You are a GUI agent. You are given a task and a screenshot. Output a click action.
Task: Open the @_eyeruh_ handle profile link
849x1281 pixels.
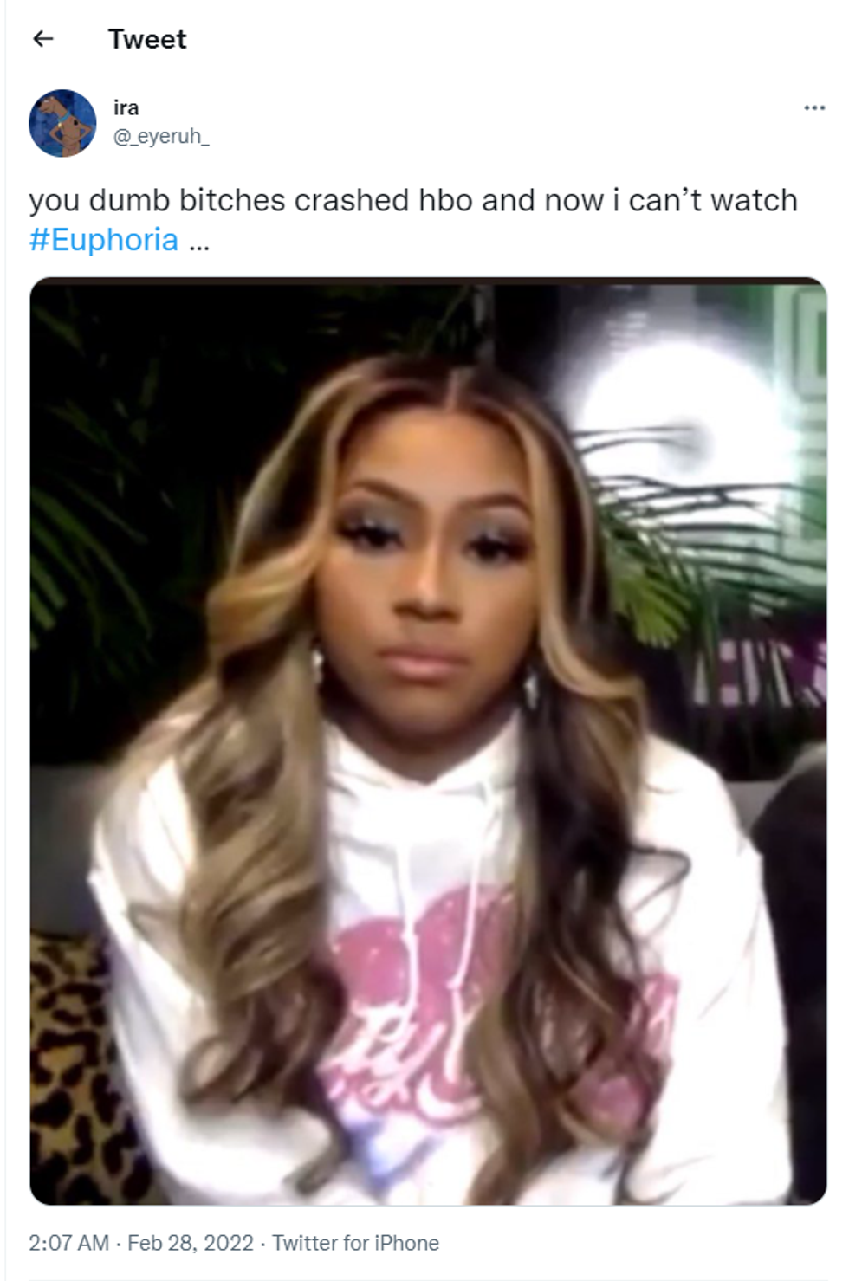(161, 136)
